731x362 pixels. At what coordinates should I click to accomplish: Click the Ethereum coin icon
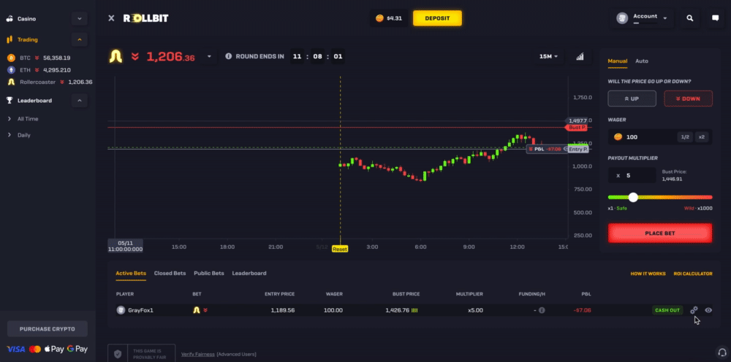point(11,70)
